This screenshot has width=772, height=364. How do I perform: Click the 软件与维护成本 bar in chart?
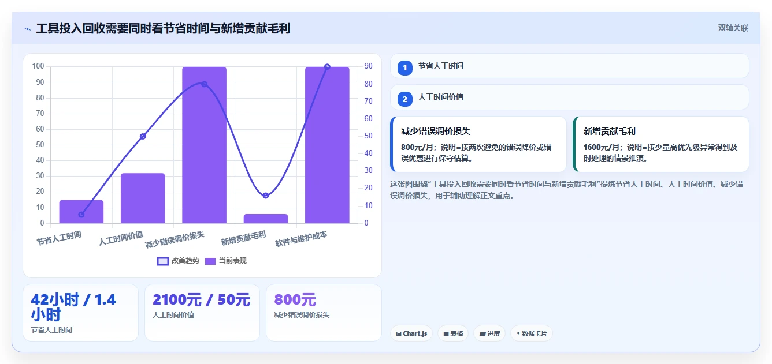[x=327, y=145]
